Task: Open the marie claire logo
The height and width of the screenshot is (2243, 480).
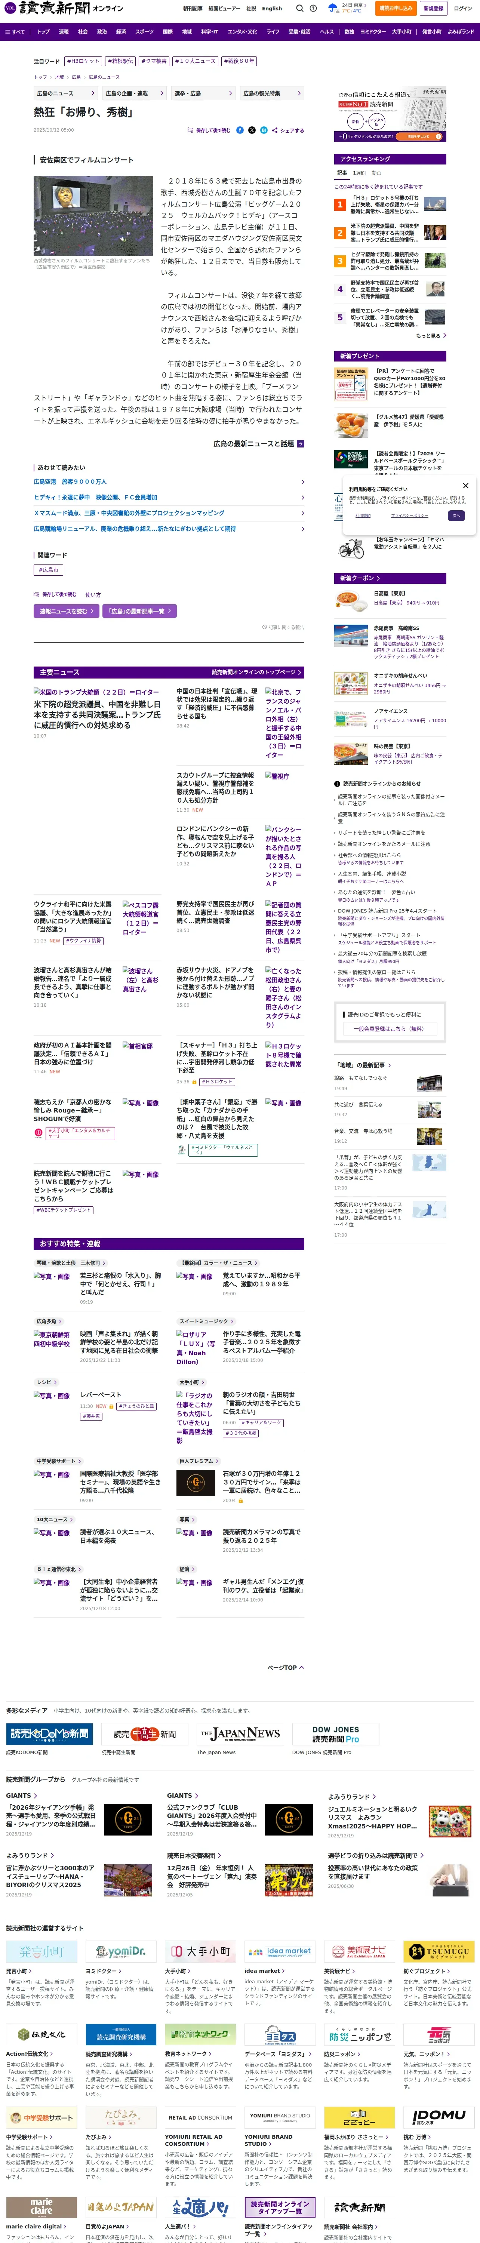Action: pyautogui.click(x=42, y=2207)
